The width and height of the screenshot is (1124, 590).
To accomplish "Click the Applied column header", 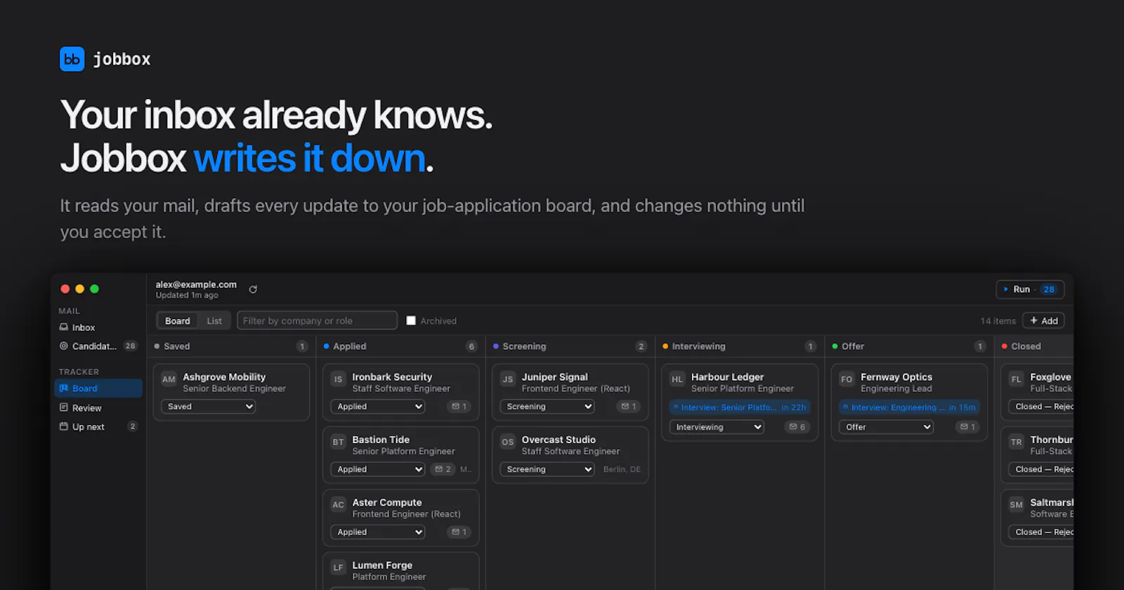I will point(400,346).
